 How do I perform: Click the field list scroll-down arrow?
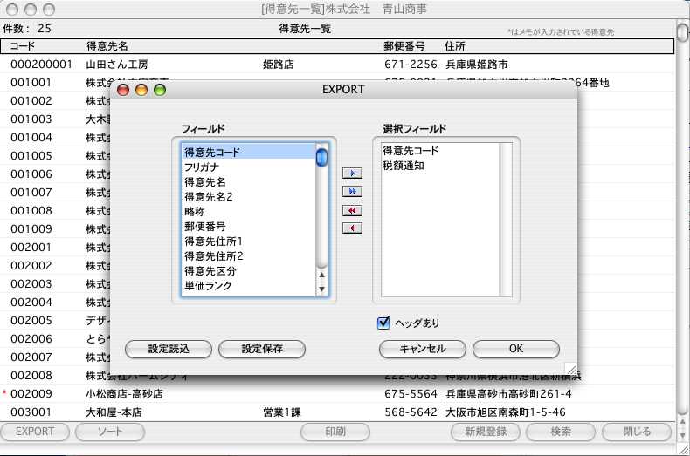point(321,289)
